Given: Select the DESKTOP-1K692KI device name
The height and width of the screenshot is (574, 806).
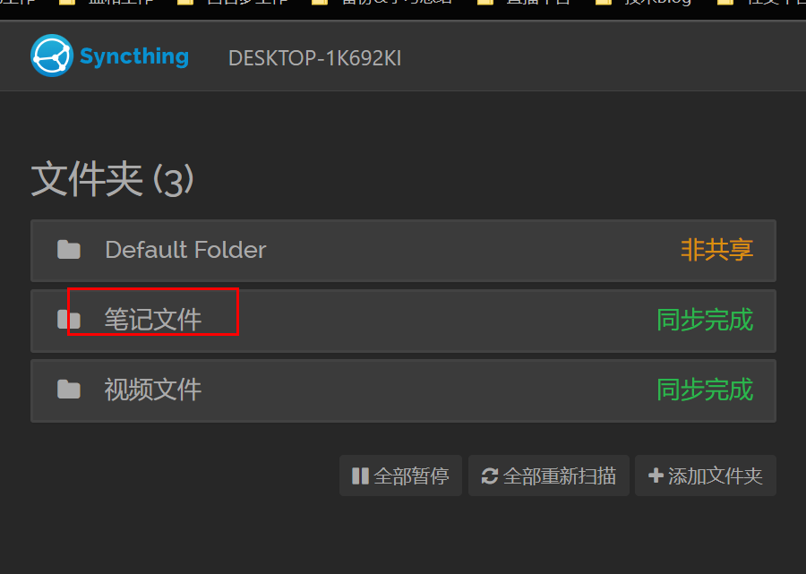Looking at the screenshot, I should tap(314, 58).
